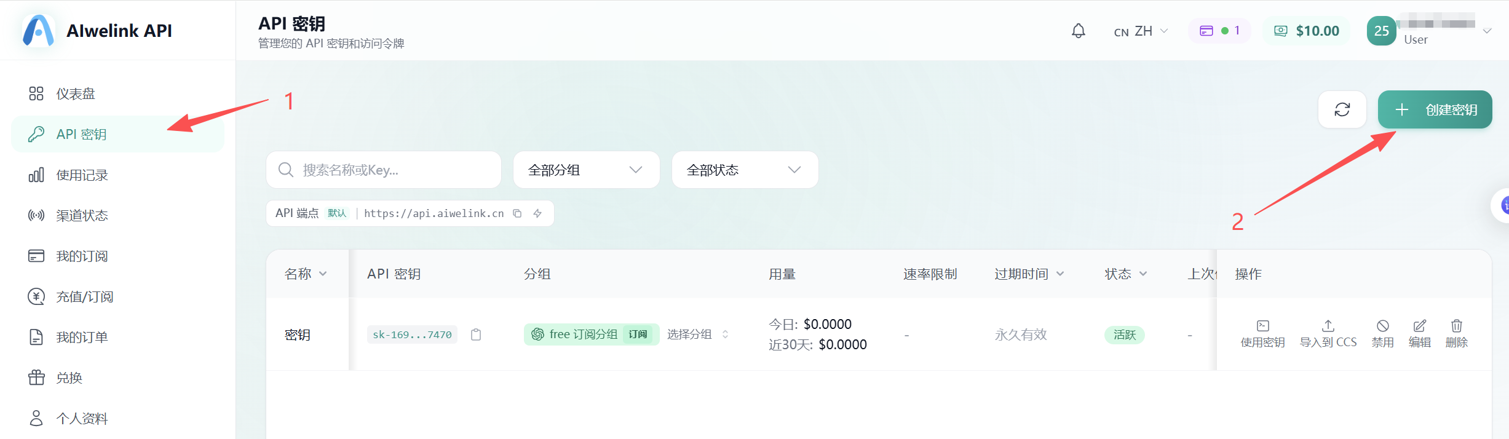This screenshot has height=439, width=1509.
Task: Open 使用记录 usage records page
Action: coord(117,175)
